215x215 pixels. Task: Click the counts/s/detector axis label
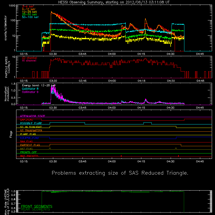pyautogui.click(x=6, y=28)
